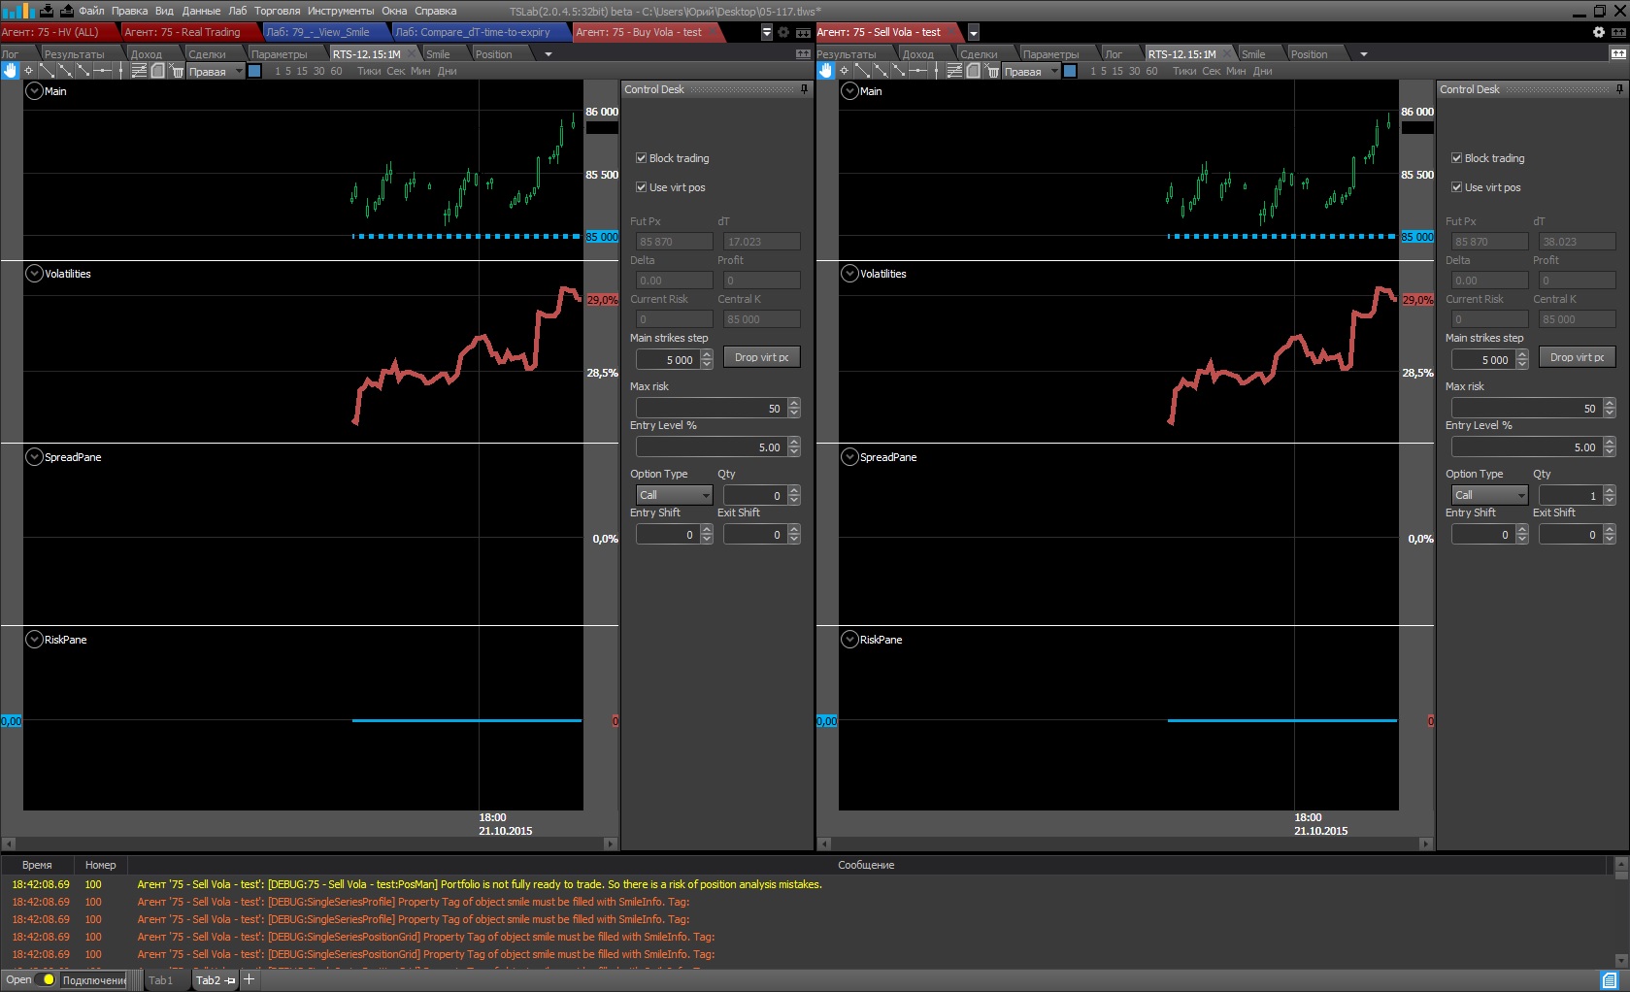Click the save icon in the title bar
The height and width of the screenshot is (992, 1630).
(46, 11)
